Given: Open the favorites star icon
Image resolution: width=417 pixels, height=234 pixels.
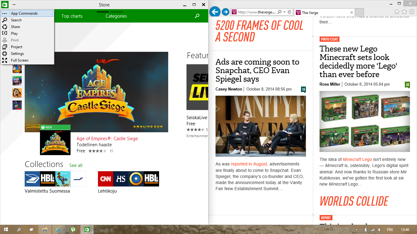Looking at the screenshot, I should [404, 12].
